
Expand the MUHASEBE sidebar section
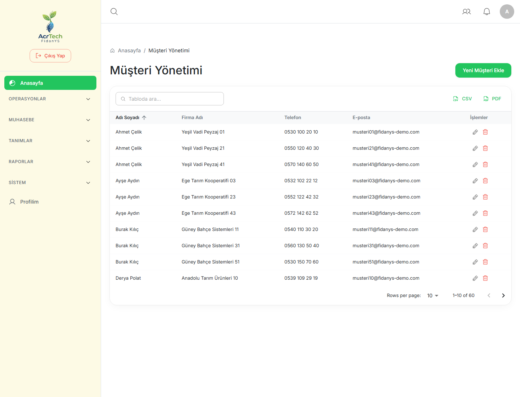click(x=50, y=120)
